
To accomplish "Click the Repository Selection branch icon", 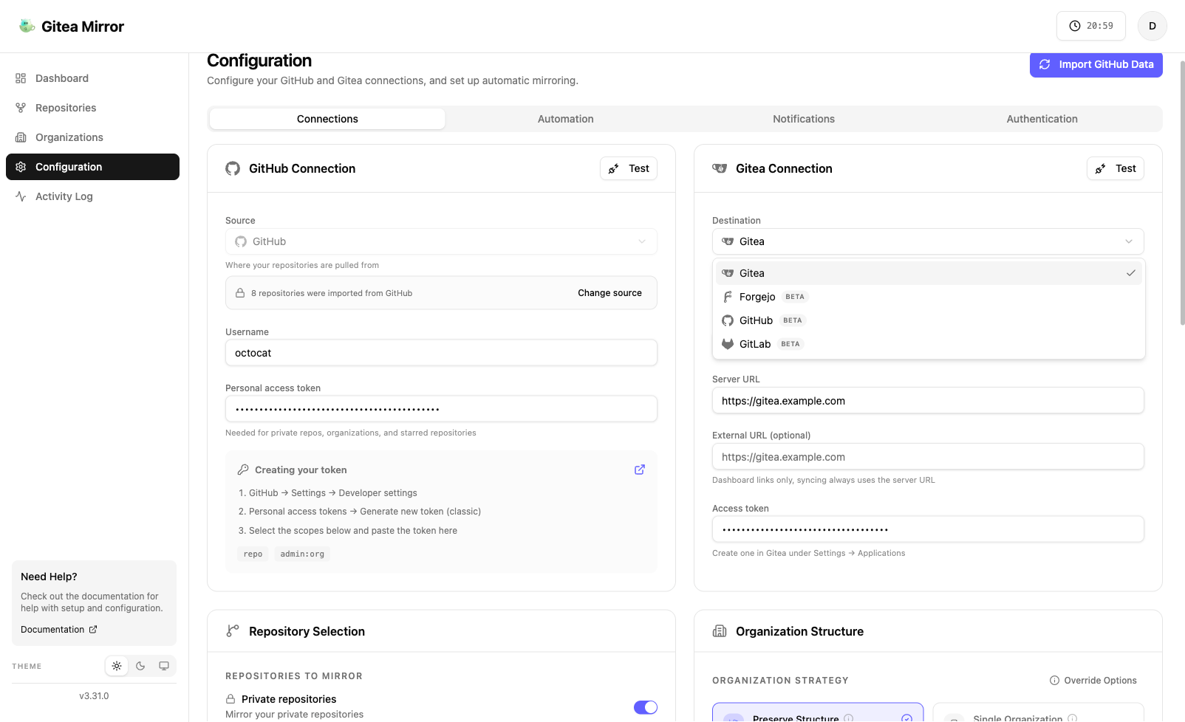I will coord(233,631).
